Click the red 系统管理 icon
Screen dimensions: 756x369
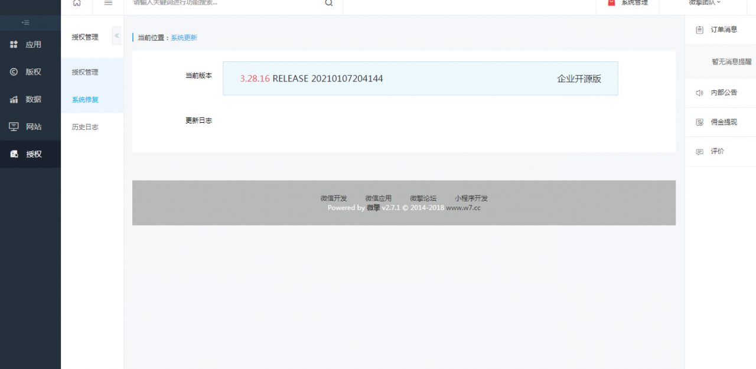pyautogui.click(x=611, y=2)
